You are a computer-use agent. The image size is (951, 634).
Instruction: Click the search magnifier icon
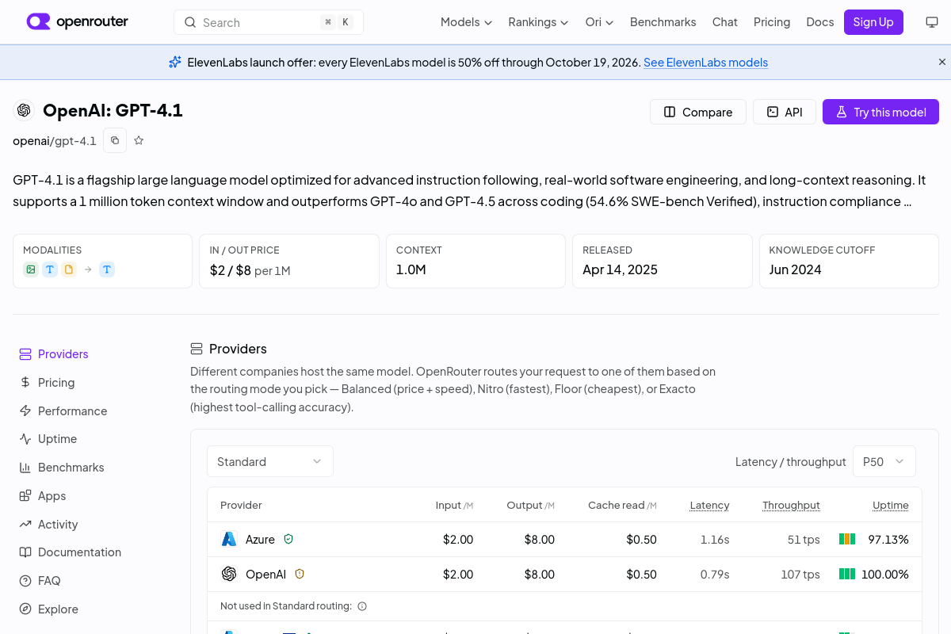190,22
